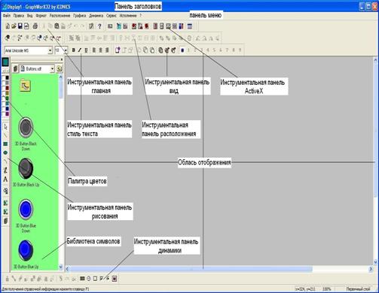Click the Help question mark icon
This screenshot has width=379, height=293.
(x=99, y=26)
